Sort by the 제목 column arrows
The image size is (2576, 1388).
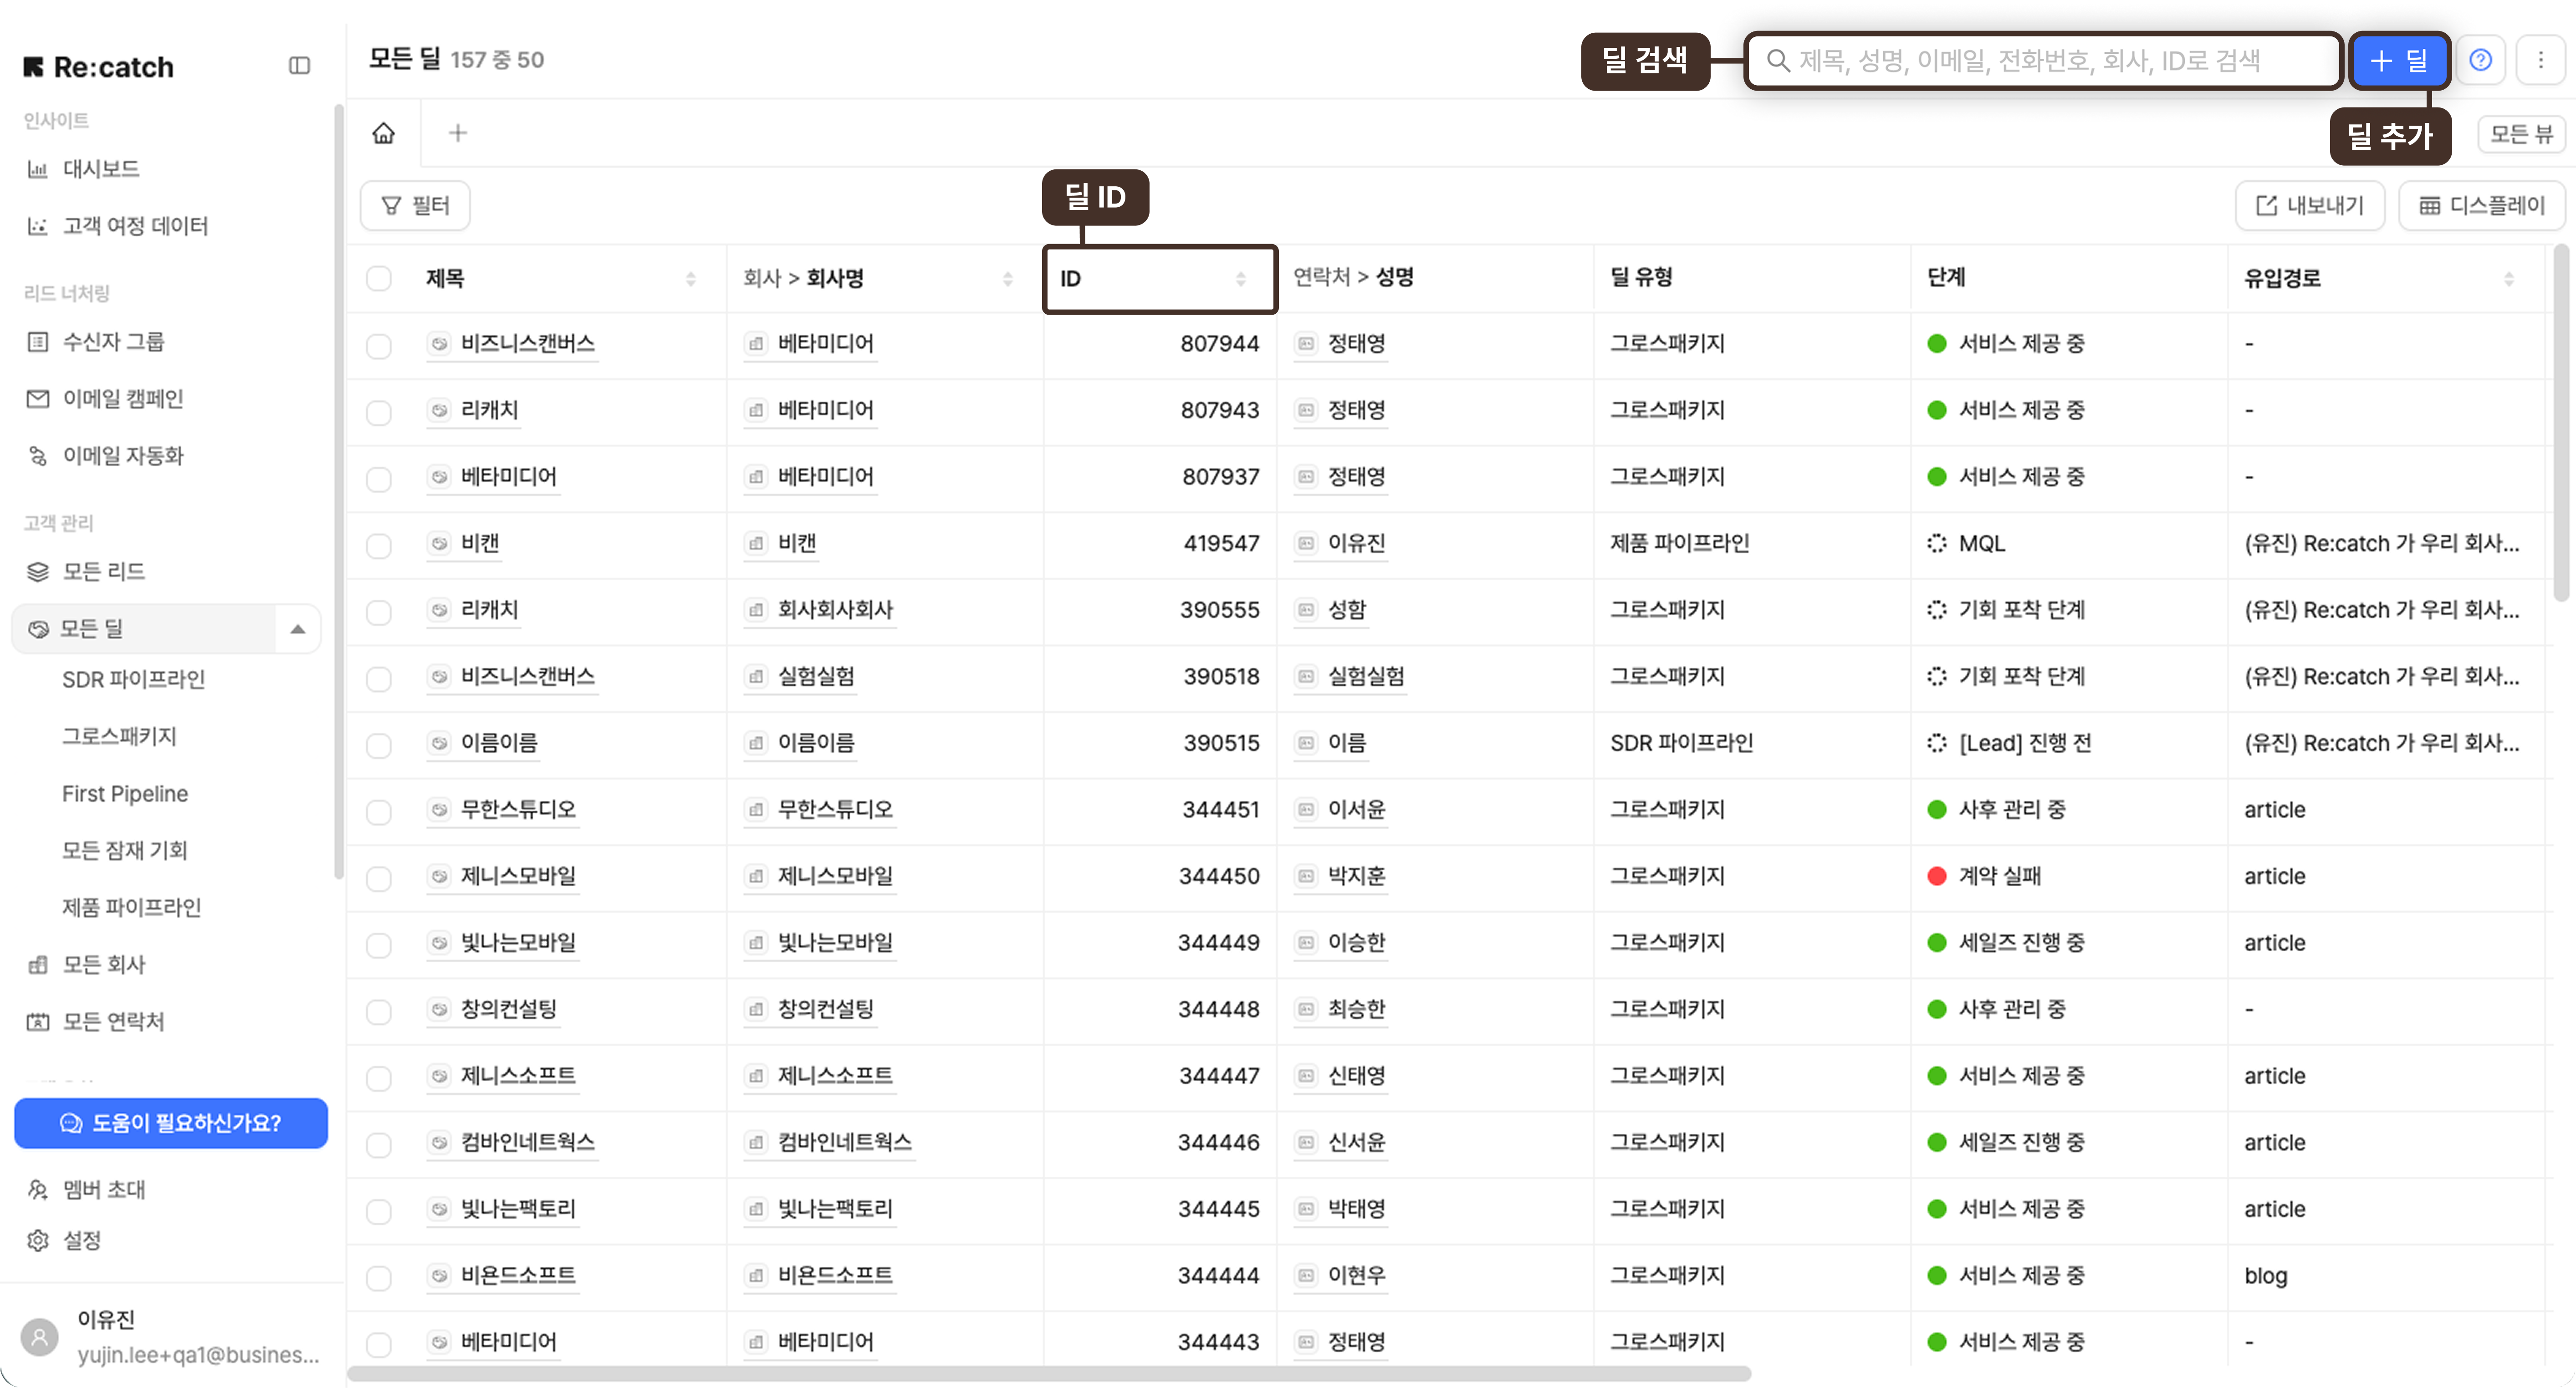click(x=691, y=279)
